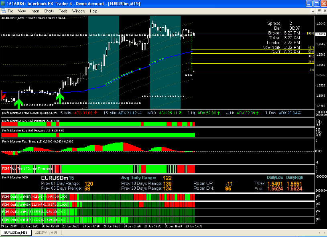Click the Profit Monster Buy Sell Pressure #2 label
The image size is (327, 237).
pos(33,130)
